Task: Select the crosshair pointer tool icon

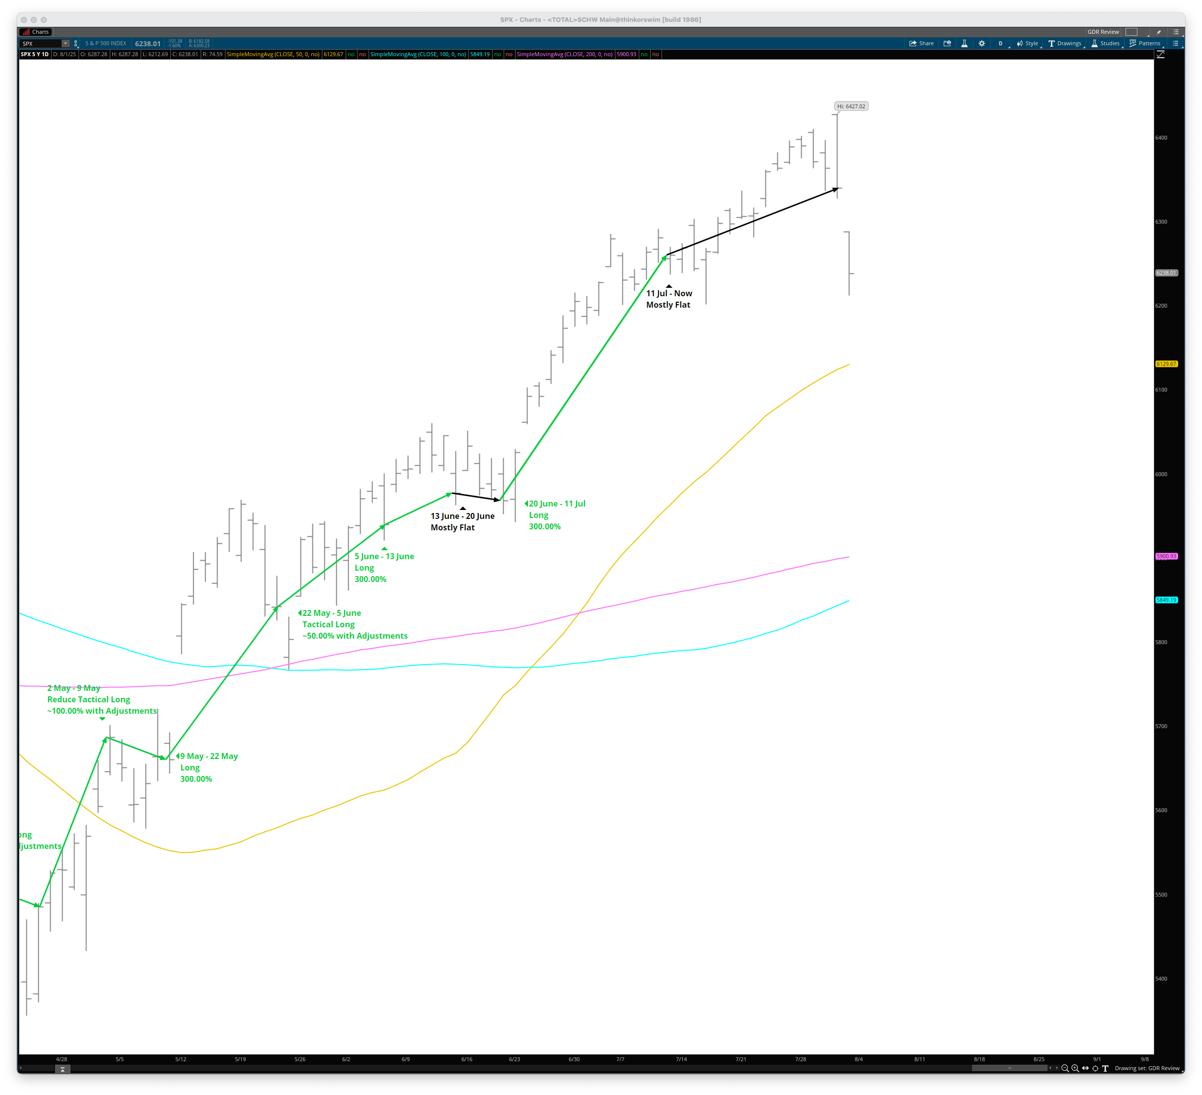Action: [x=1095, y=1068]
